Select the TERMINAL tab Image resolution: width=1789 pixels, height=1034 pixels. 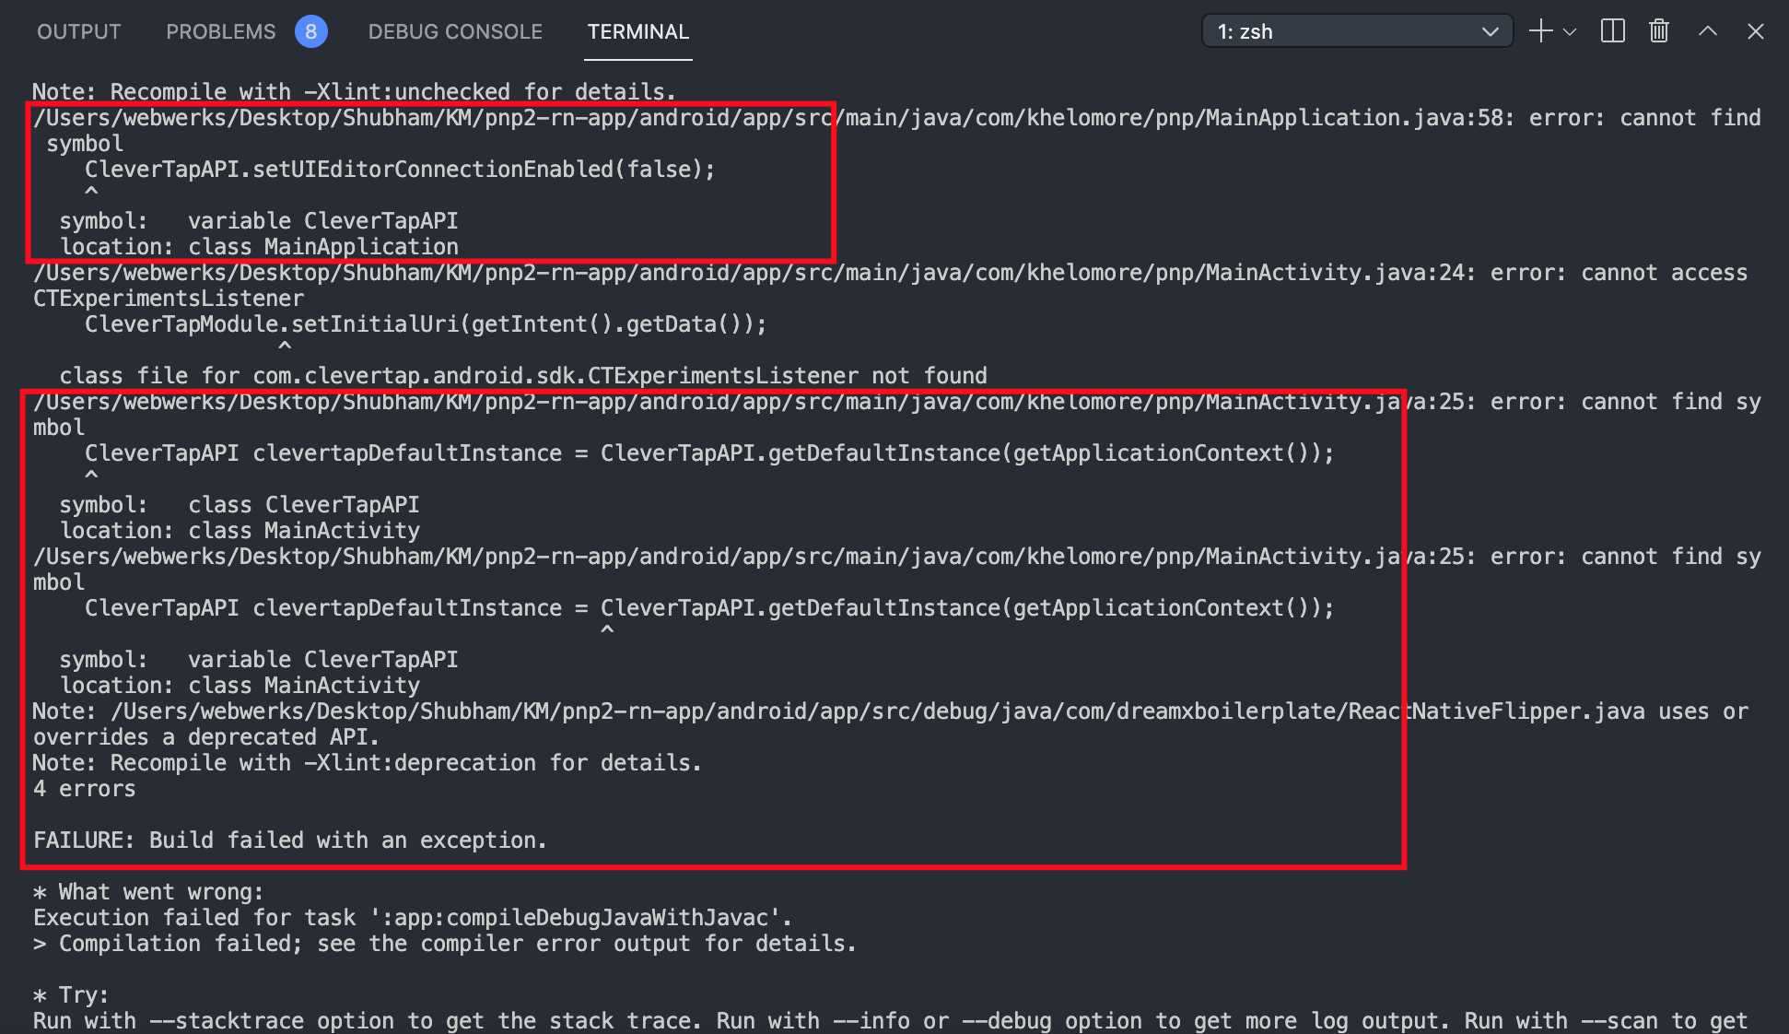tap(637, 30)
